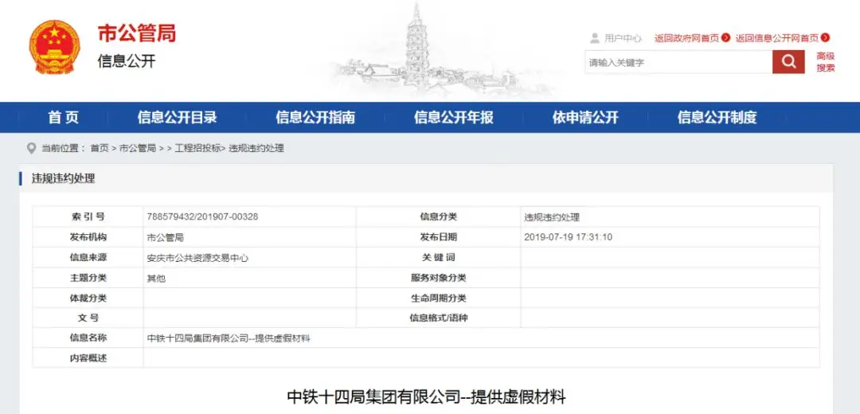Click the large article title heading
The height and width of the screenshot is (414, 860).
pyautogui.click(x=426, y=396)
